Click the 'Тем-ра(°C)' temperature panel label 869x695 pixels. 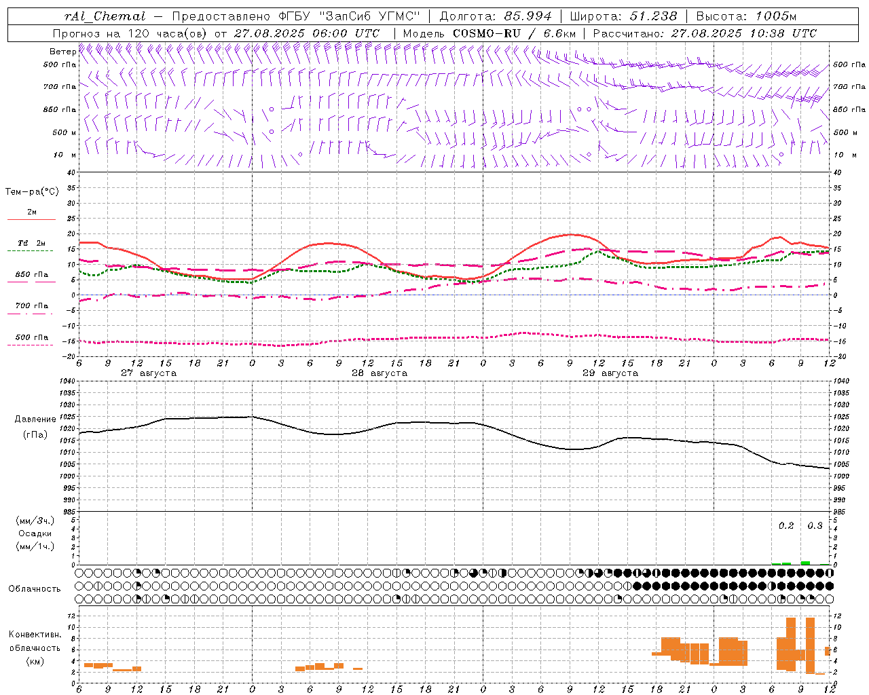[32, 192]
